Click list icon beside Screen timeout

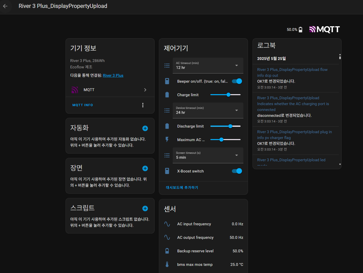click(x=167, y=155)
